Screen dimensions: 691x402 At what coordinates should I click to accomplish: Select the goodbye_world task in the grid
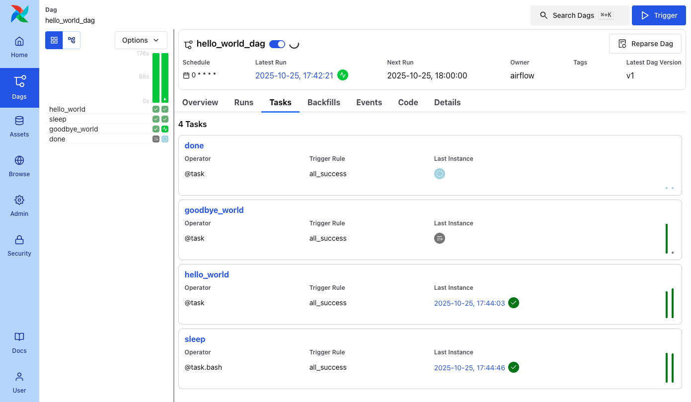point(74,129)
